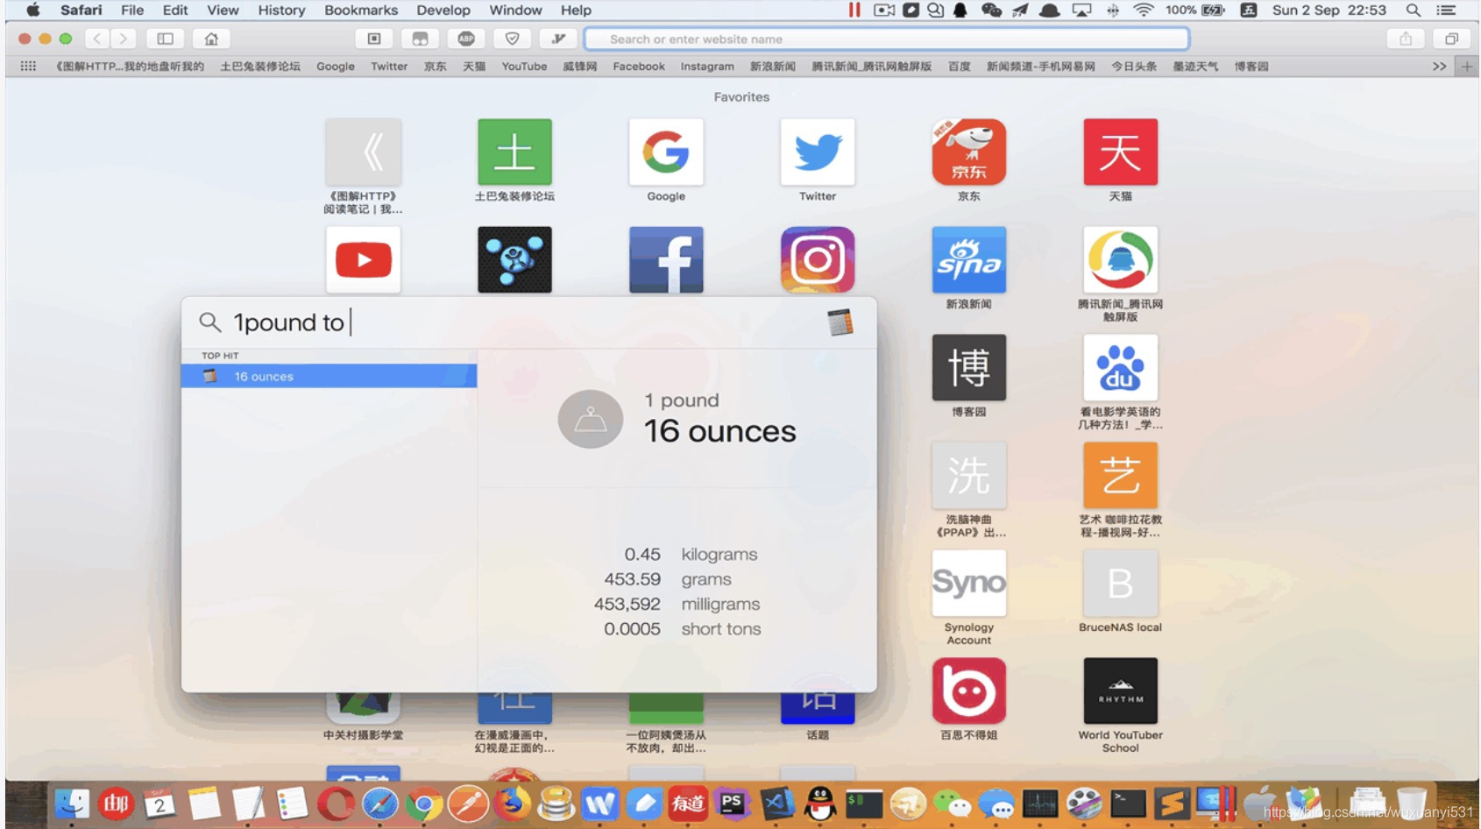Image resolution: width=1481 pixels, height=829 pixels.
Task: Open QQ penguin from the Dock
Action: coord(820,804)
